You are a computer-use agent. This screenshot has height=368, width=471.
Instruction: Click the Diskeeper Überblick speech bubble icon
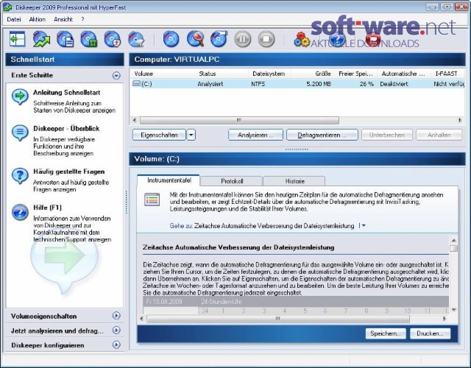(x=20, y=132)
